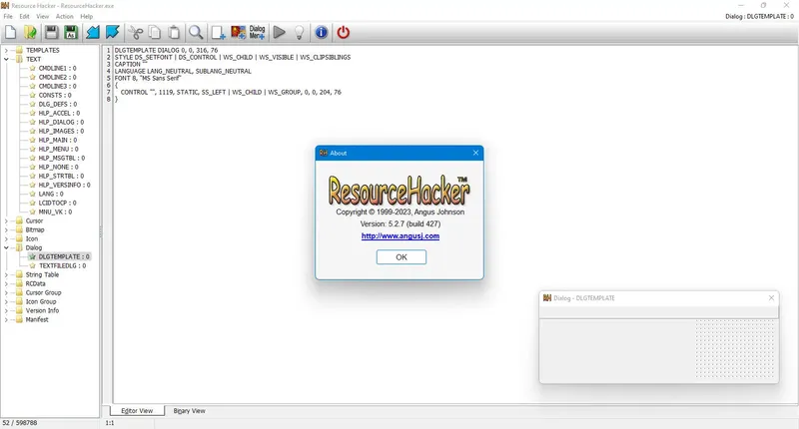Select HLP_IMAGES : 0 resource
The image size is (799, 429).
pos(61,132)
